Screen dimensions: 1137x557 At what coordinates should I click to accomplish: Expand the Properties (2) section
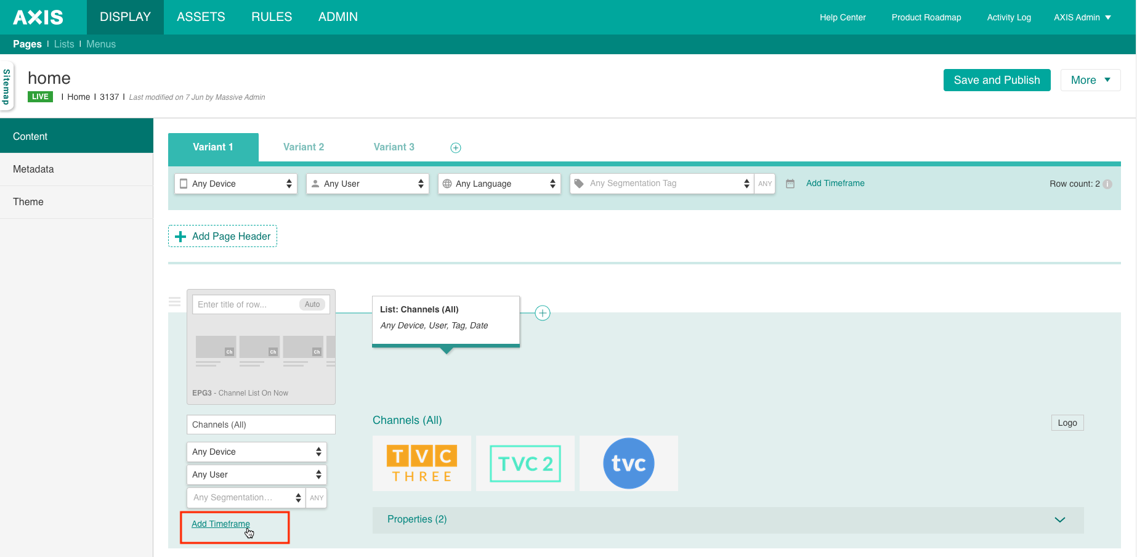click(728, 520)
